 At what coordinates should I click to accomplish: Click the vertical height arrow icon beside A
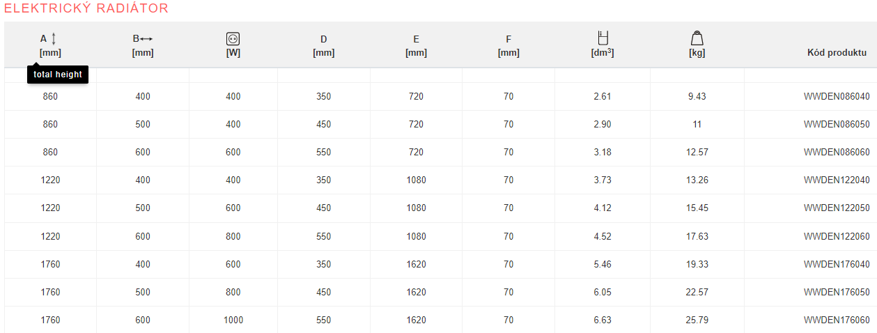[x=54, y=39]
